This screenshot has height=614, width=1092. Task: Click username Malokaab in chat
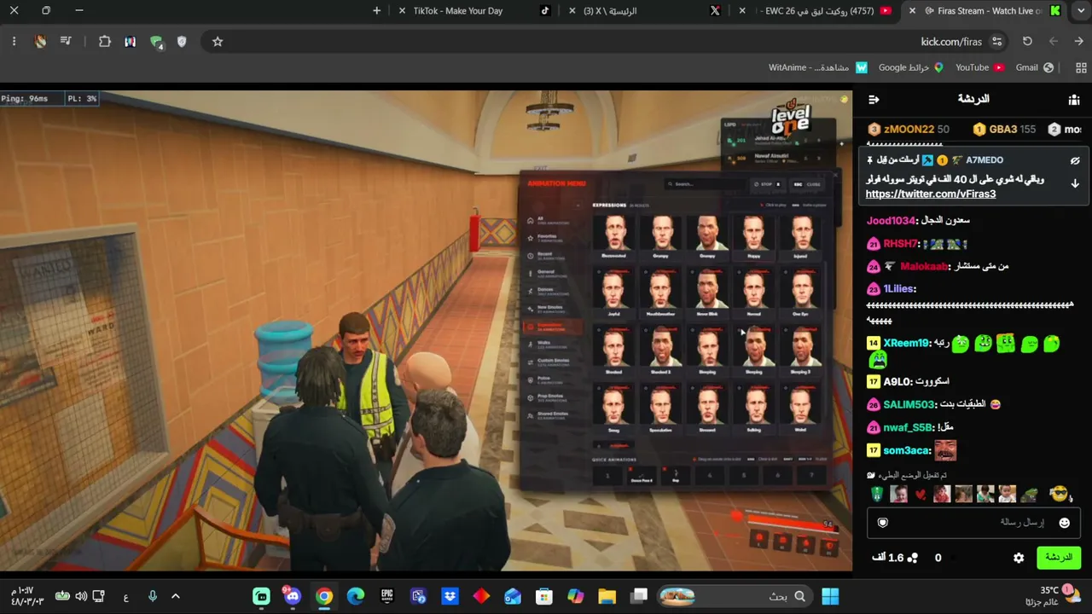pyautogui.click(x=924, y=266)
